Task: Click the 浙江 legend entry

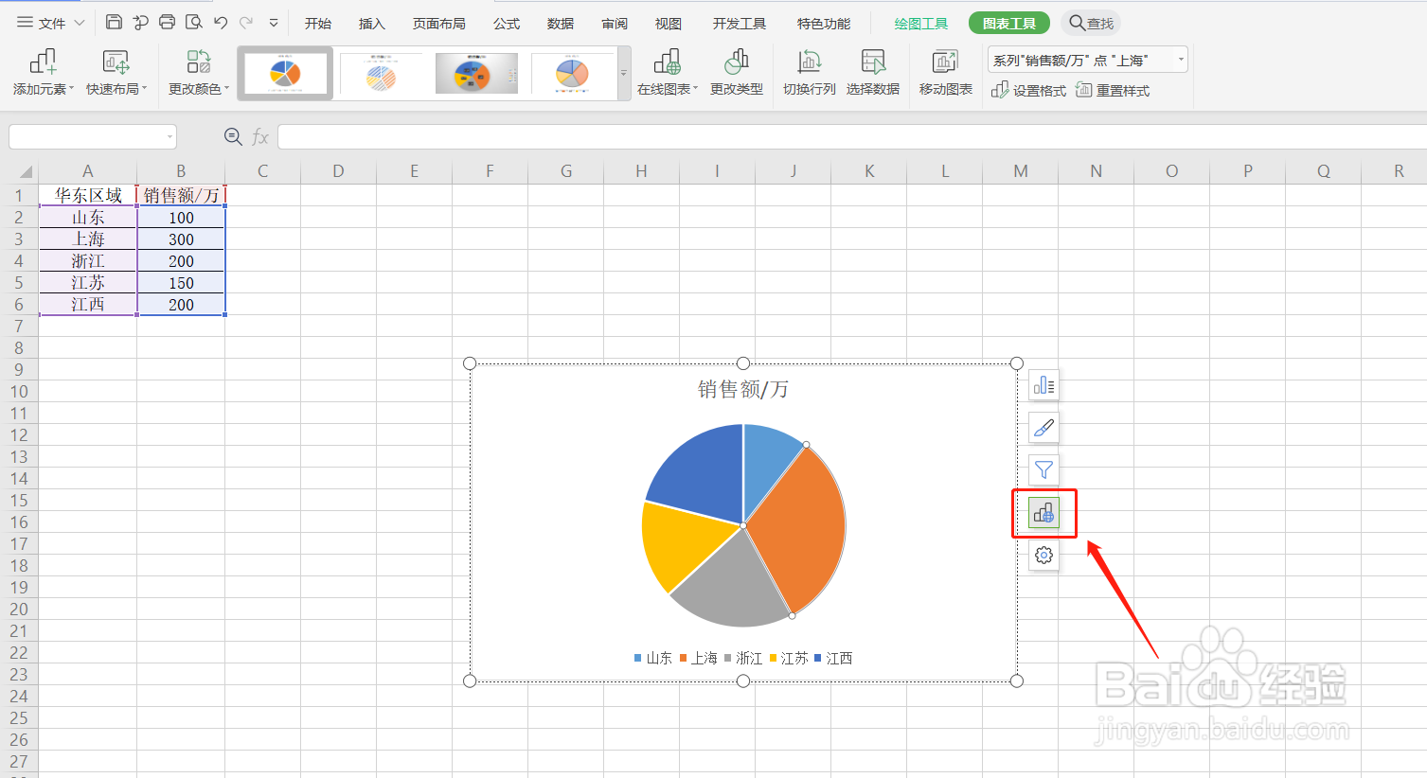Action: point(743,658)
